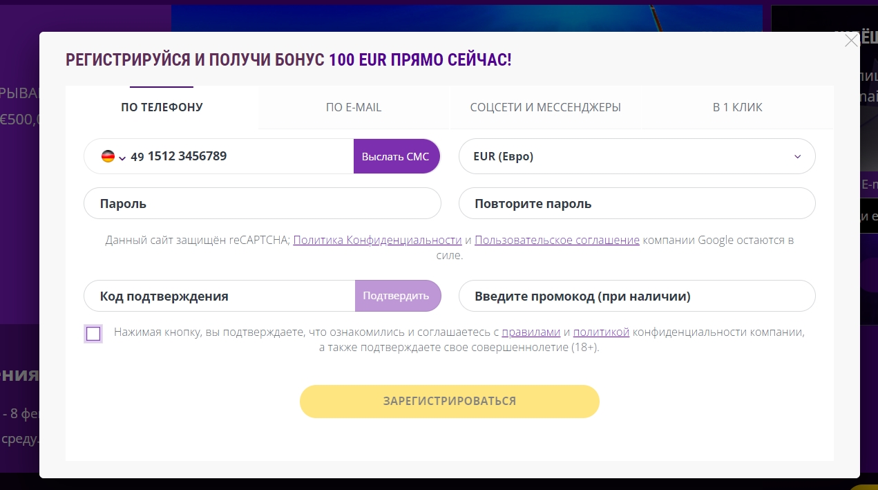Open the Пользовательское соглашение link
878x490 pixels.
(557, 240)
